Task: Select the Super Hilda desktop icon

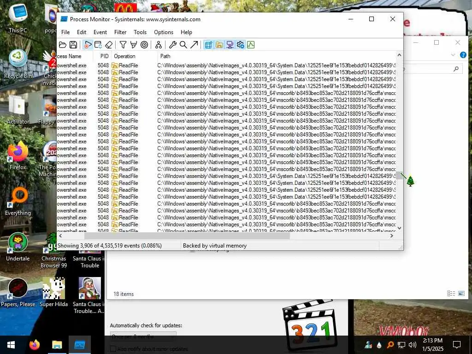Action: (x=53, y=293)
